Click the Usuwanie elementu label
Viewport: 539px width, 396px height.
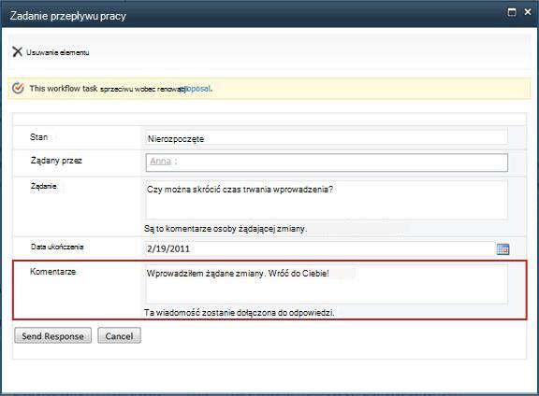(58, 52)
